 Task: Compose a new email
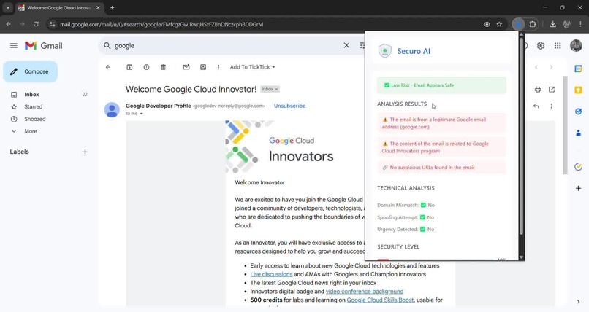tap(31, 71)
